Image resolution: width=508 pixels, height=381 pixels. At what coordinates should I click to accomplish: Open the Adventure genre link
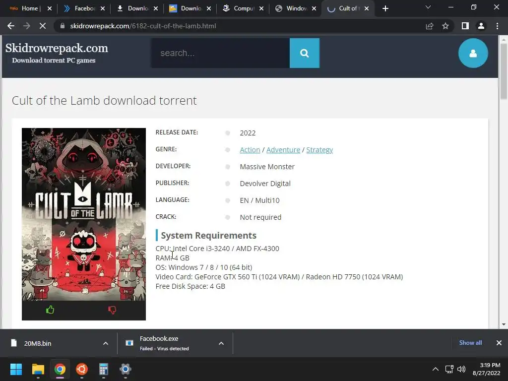(283, 150)
